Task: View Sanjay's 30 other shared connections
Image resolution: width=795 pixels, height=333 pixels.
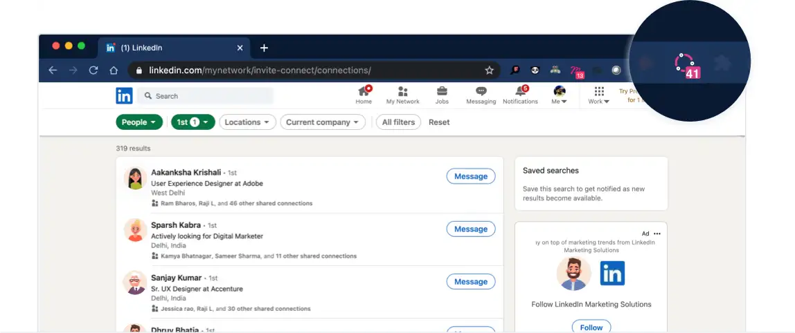Action: [269, 309]
